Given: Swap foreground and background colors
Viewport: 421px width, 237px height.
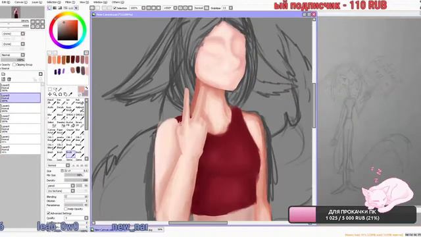Looking at the screenshot, I should point(86,88).
